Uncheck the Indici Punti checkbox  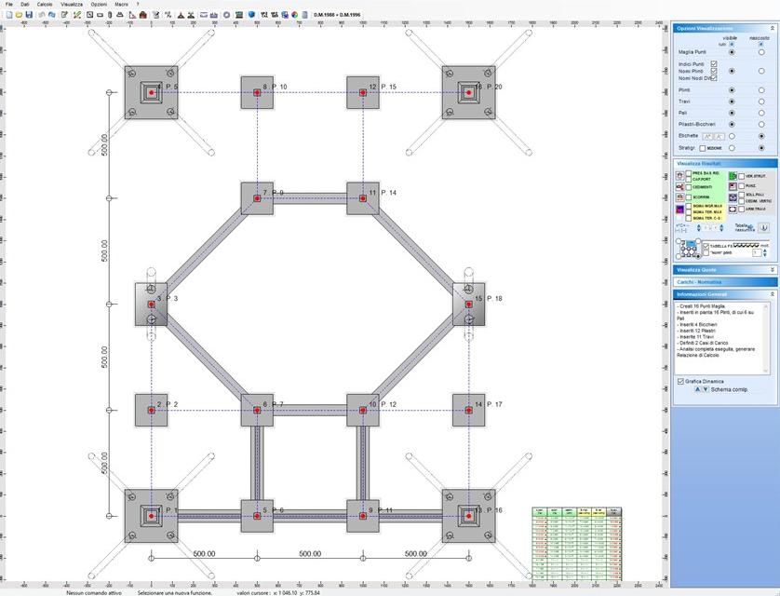[714, 63]
